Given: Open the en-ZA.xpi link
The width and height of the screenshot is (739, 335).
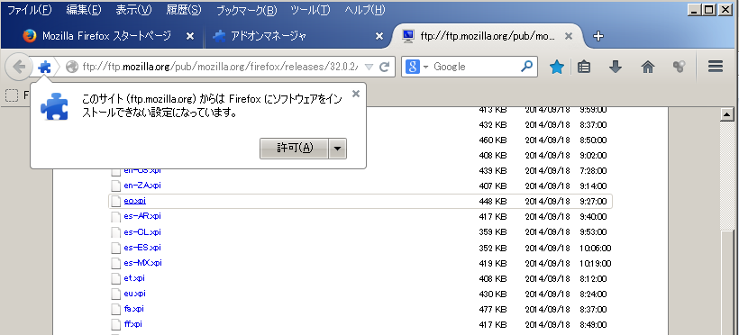Looking at the screenshot, I should point(142,186).
